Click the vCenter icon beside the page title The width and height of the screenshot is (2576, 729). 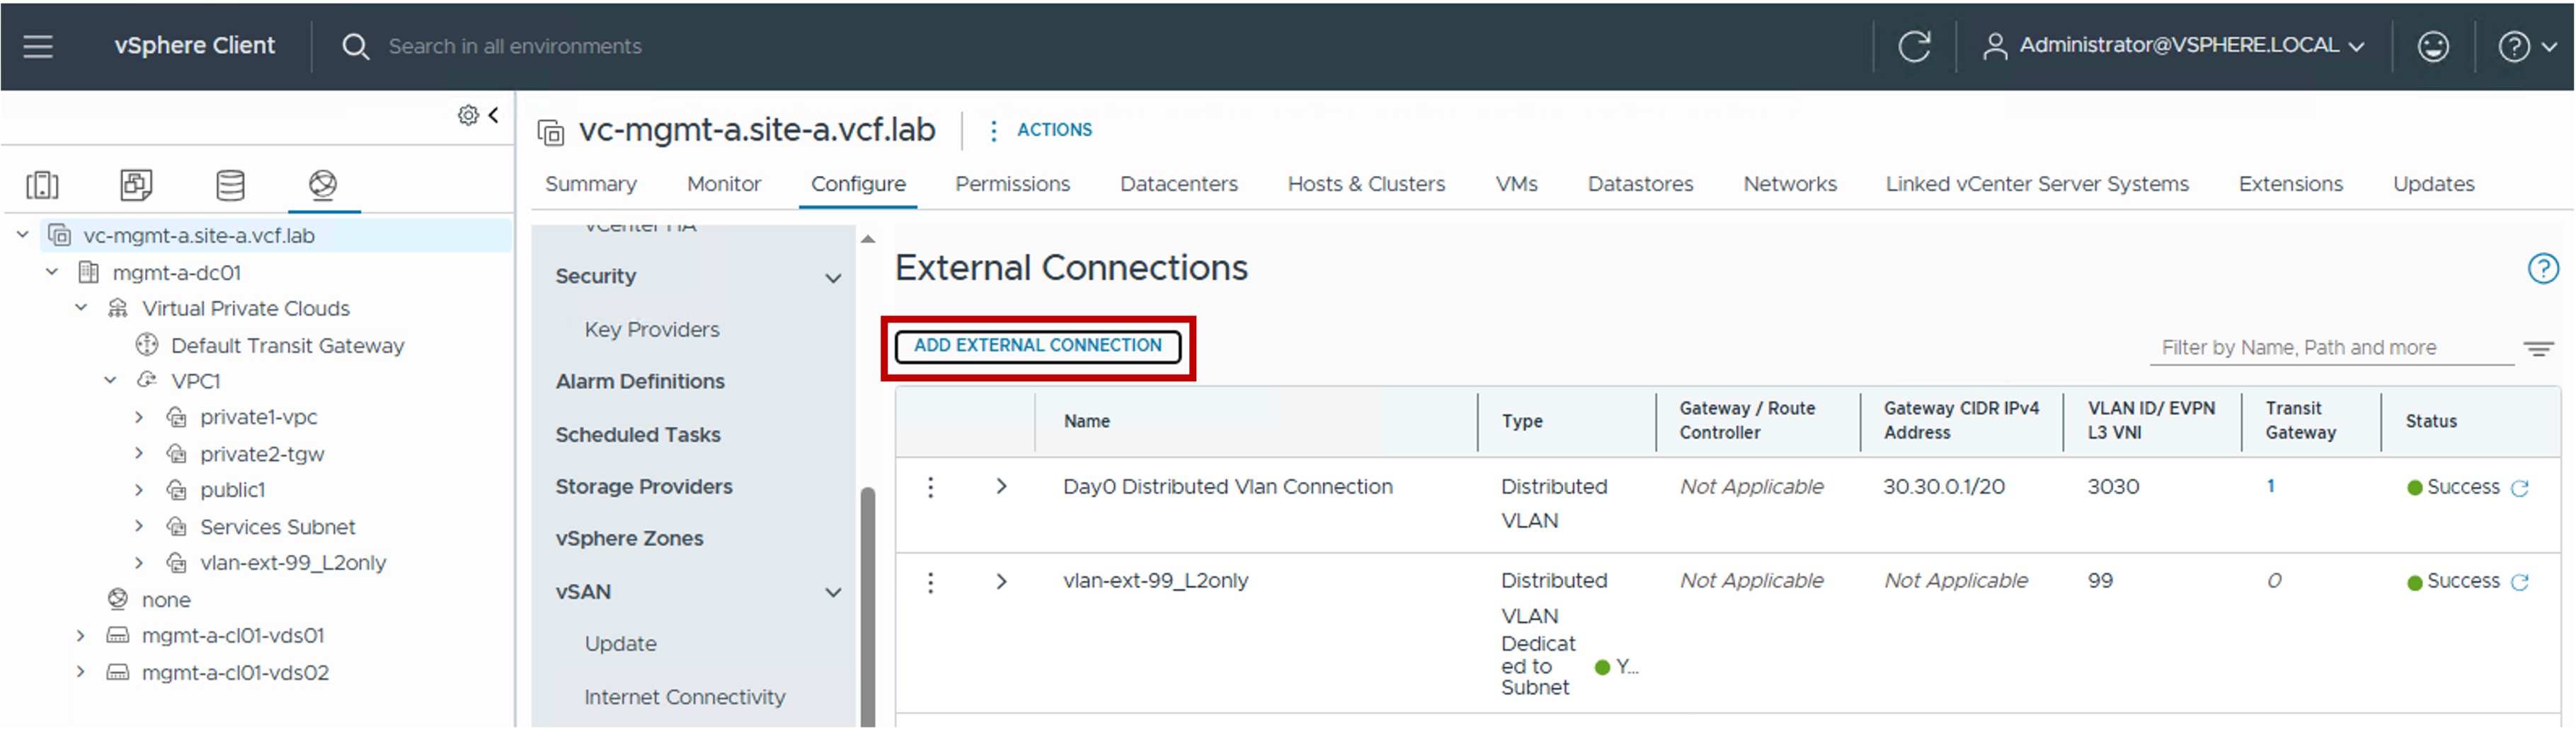pyautogui.click(x=550, y=132)
